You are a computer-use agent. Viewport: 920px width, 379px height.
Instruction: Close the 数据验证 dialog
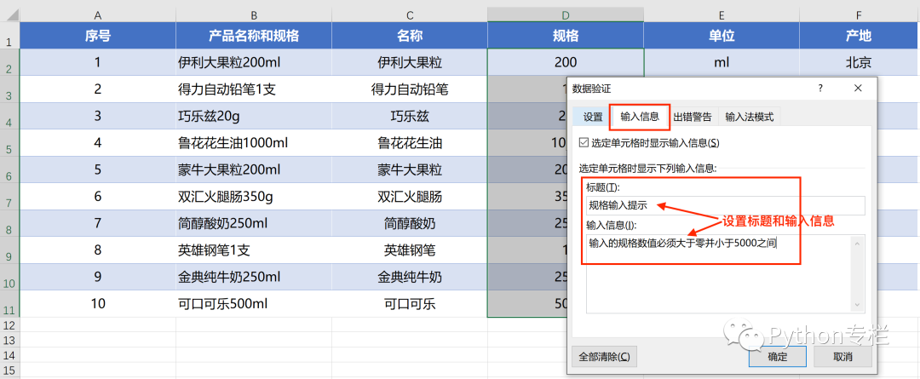(858, 89)
